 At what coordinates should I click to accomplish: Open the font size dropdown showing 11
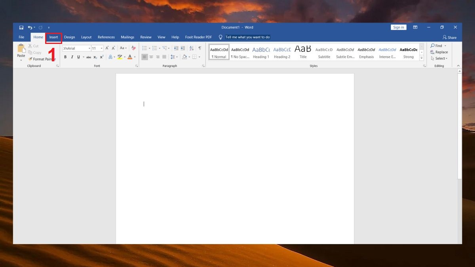tap(102, 48)
